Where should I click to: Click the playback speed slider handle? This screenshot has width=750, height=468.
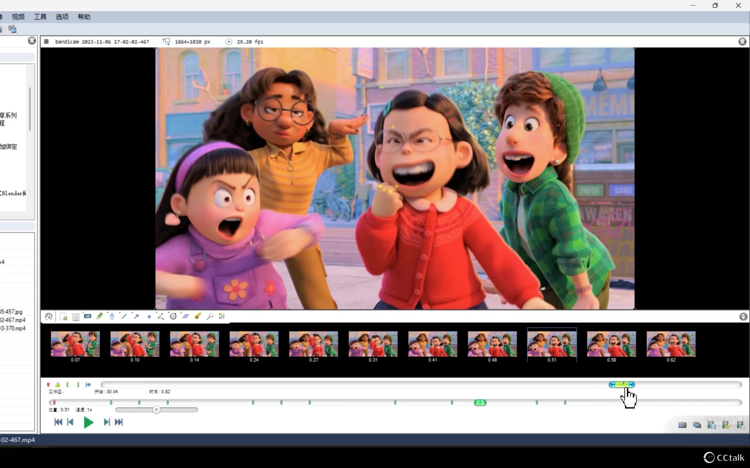coord(156,410)
